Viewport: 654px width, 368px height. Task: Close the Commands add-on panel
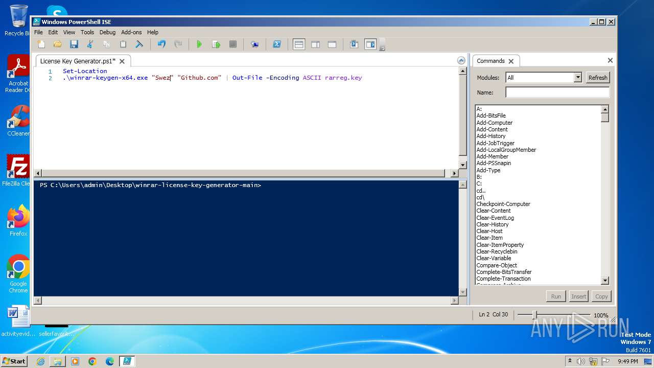(610, 60)
